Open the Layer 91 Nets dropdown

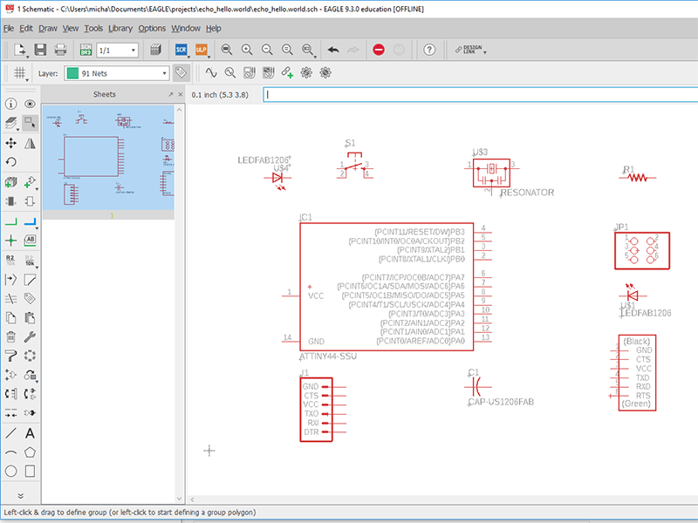(117, 73)
